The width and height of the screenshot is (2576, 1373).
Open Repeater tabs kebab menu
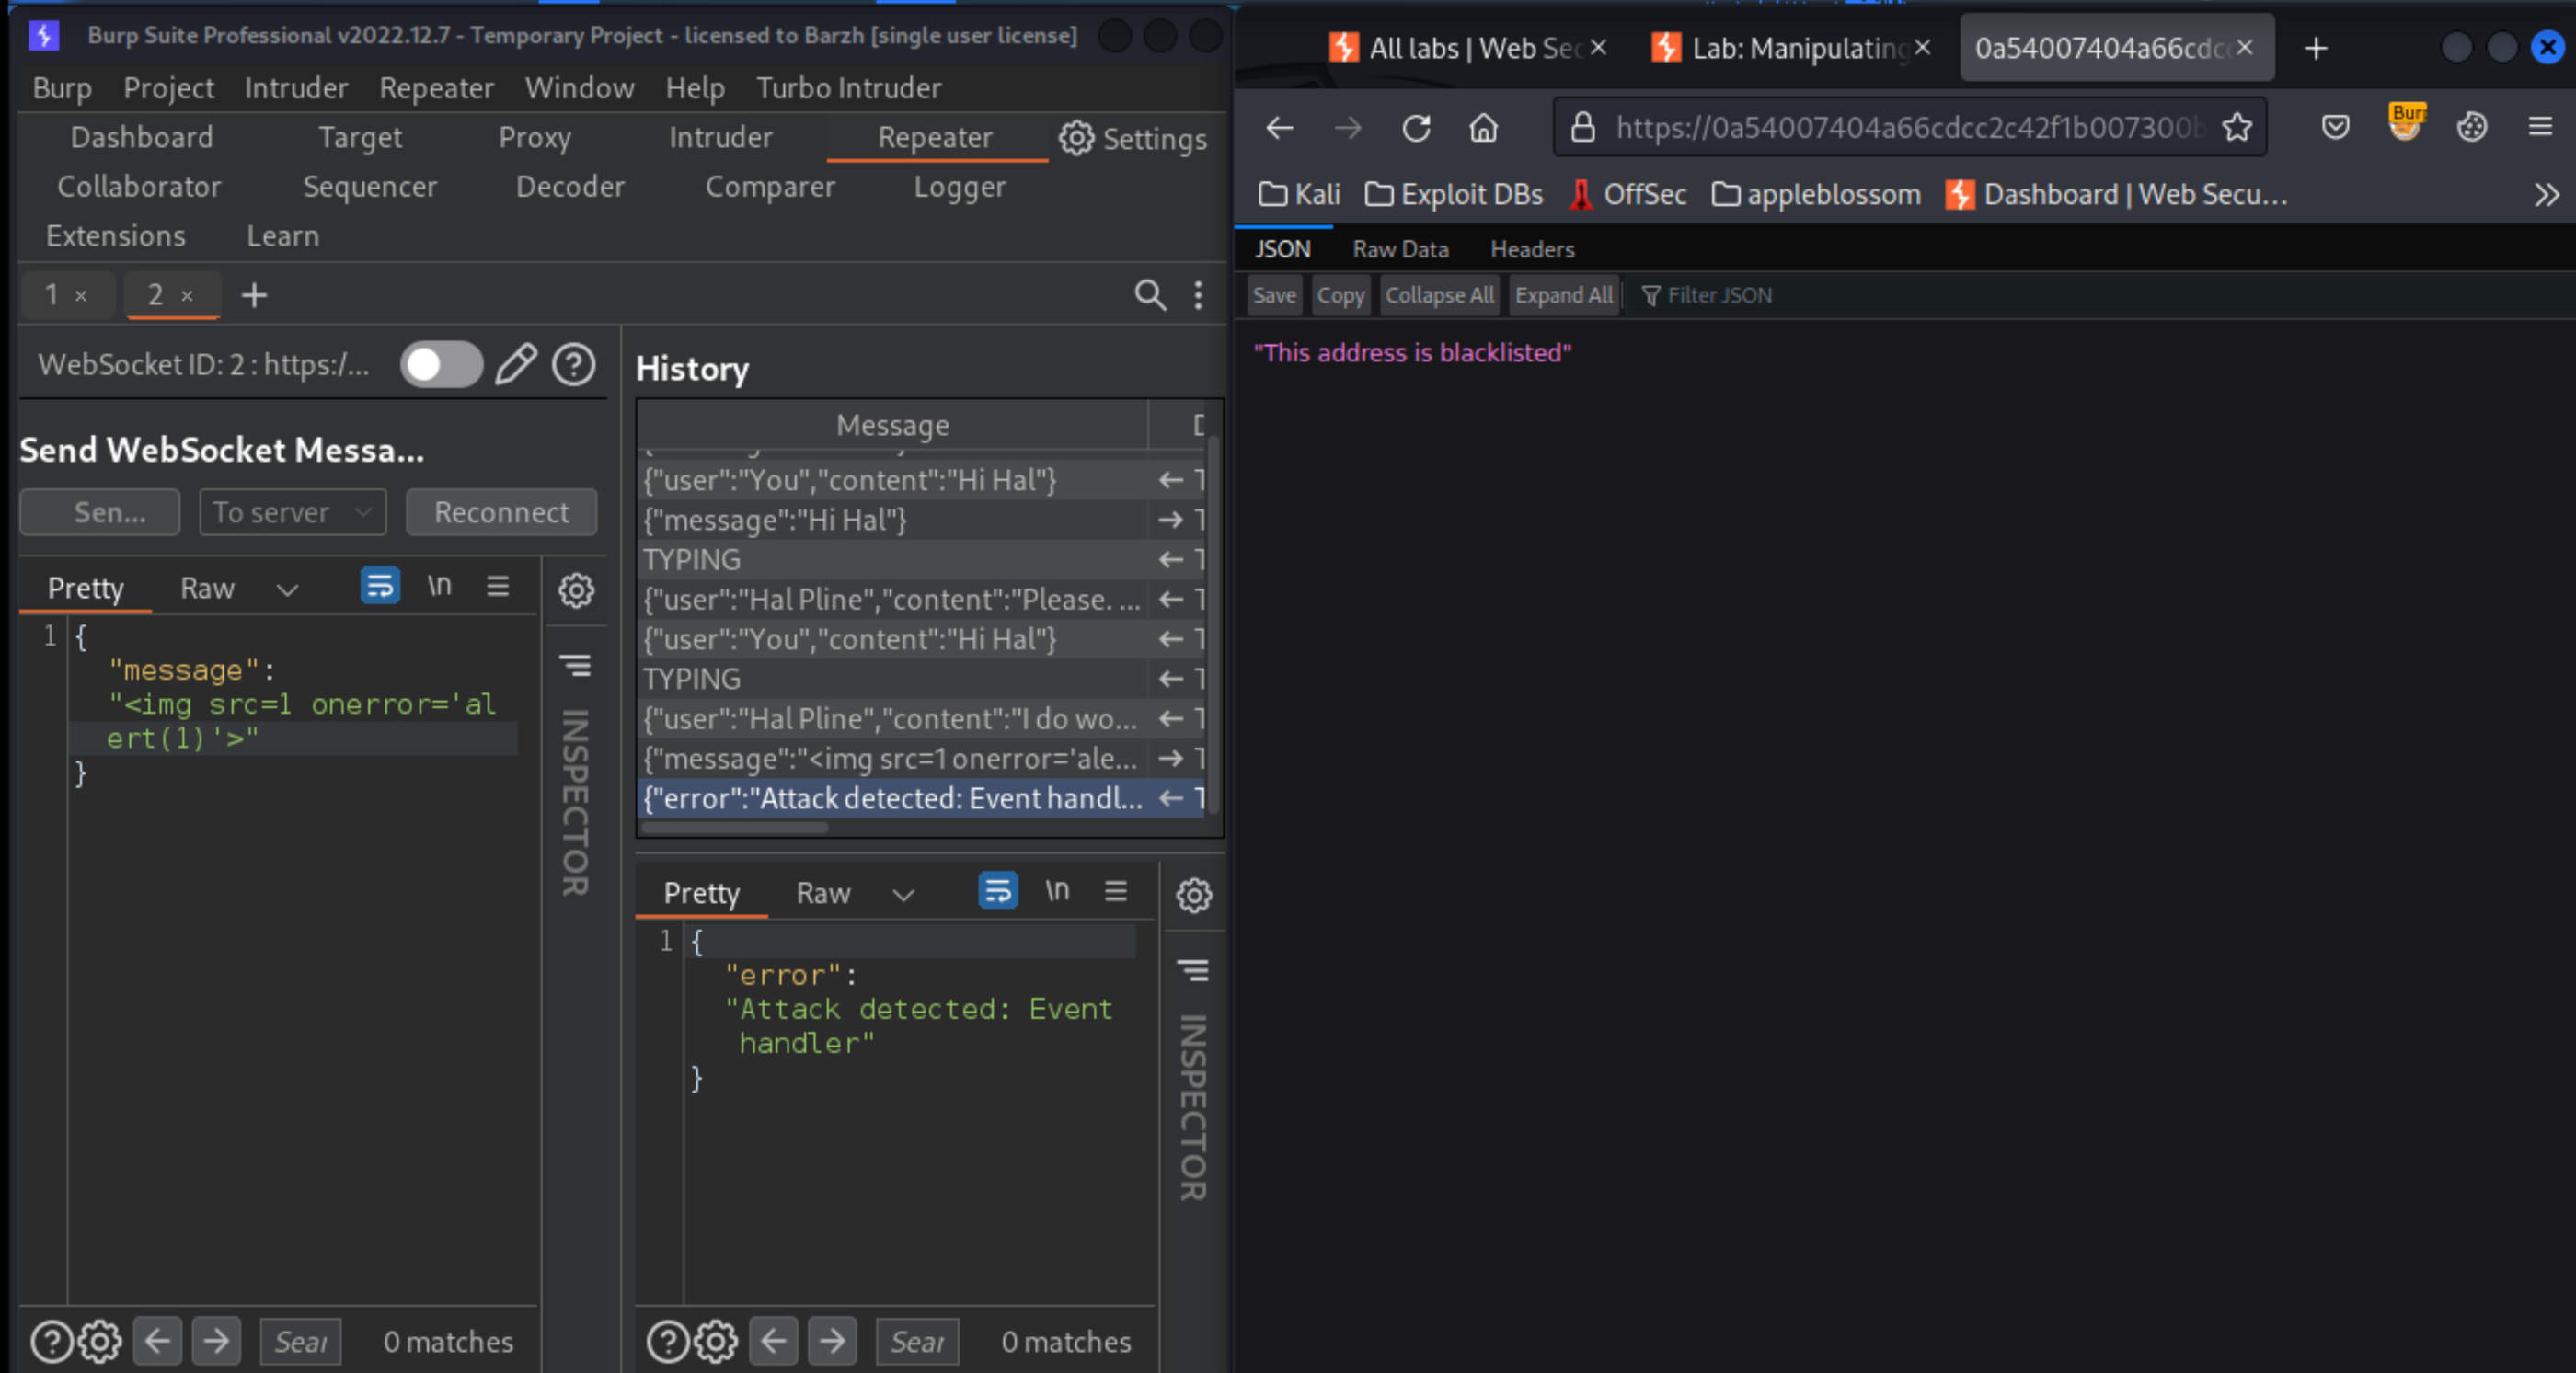(x=1198, y=295)
